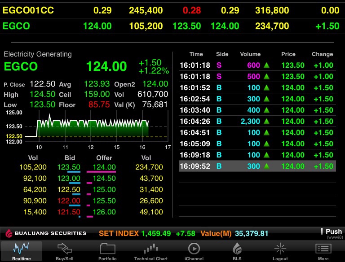The height and width of the screenshot is (262, 345).
Task: Tap the +1.22% percent change
Action: pos(154,71)
